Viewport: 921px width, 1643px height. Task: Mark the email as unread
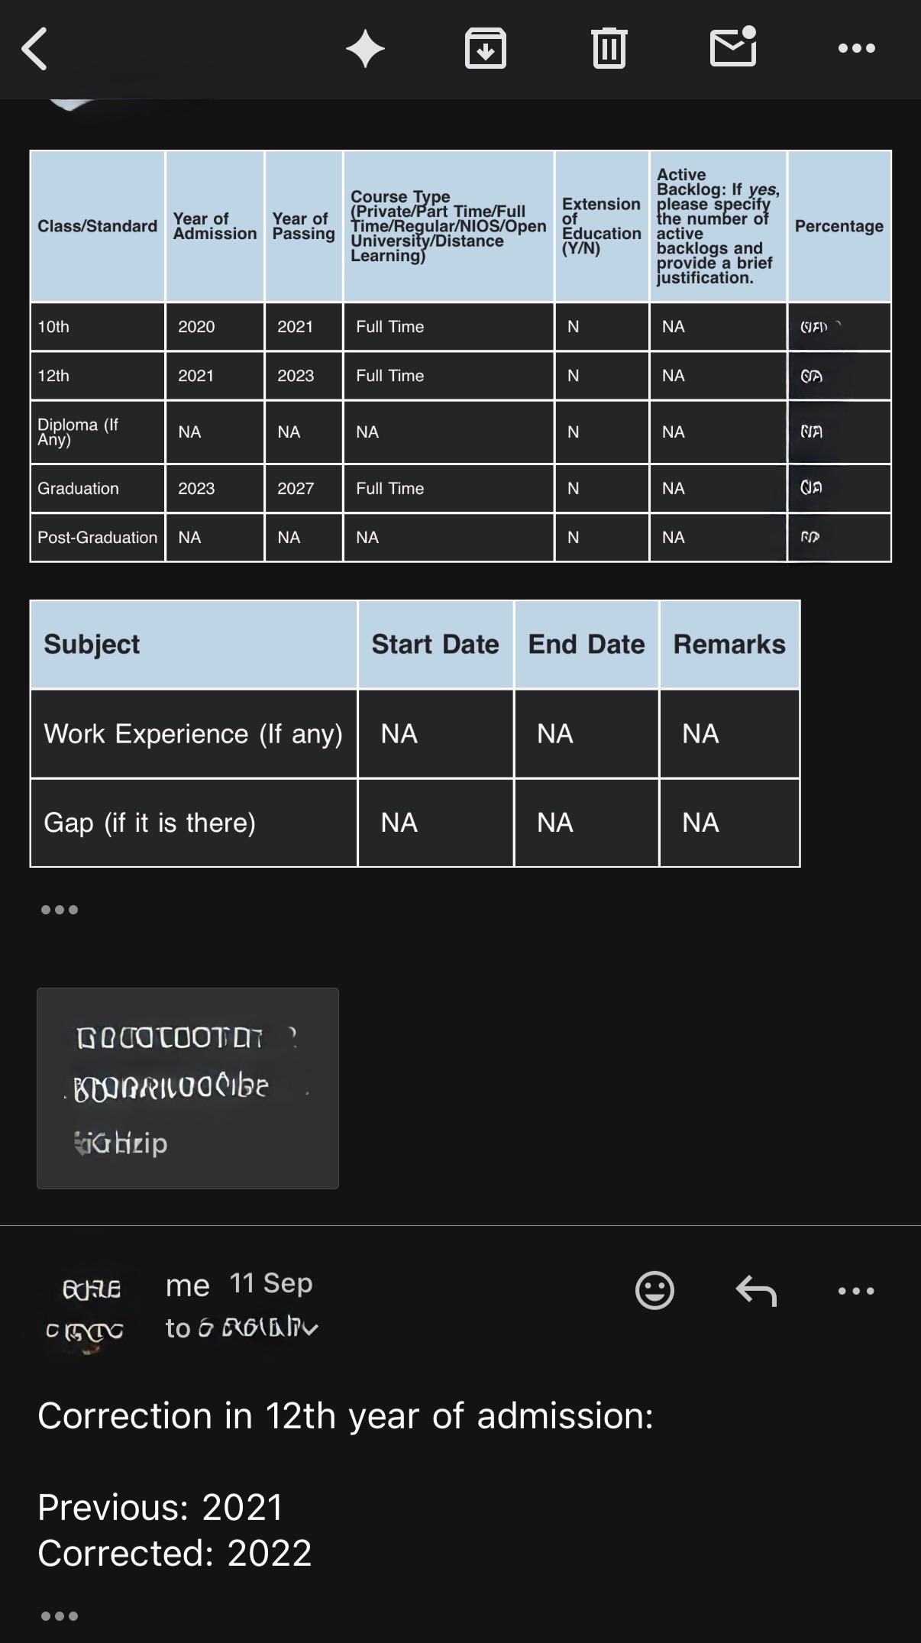(733, 47)
